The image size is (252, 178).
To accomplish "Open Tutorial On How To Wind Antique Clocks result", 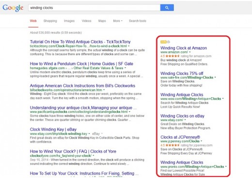I will point(80,42).
